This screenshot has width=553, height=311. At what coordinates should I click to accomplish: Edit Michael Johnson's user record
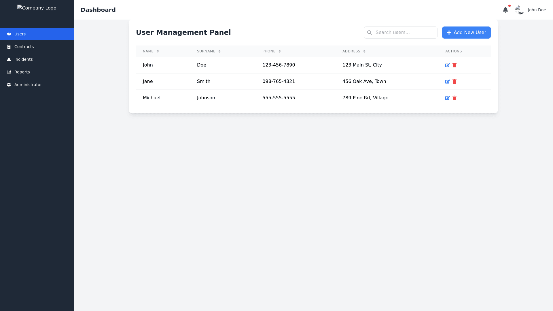(447, 98)
